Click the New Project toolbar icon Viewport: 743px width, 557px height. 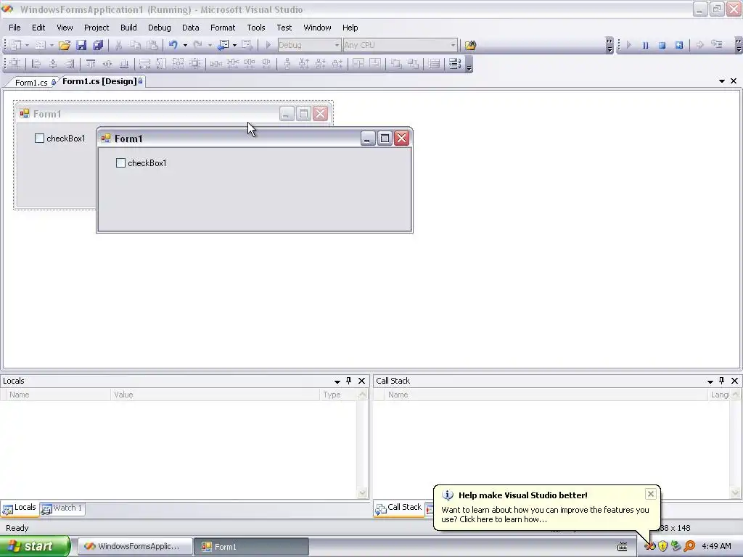coord(16,45)
